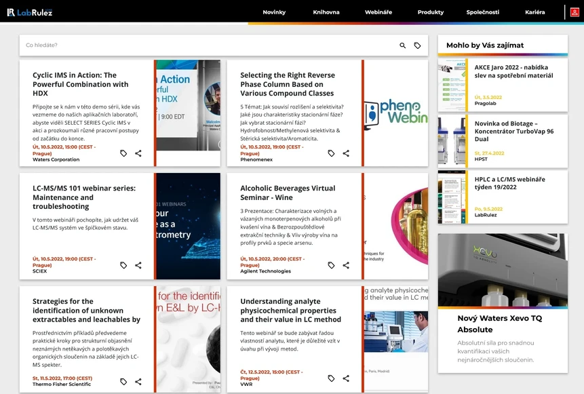
Task: Click the search magnifier icon
Action: [x=403, y=45]
